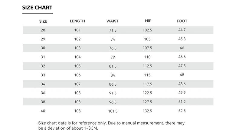Click the waist value 71.5

pyautogui.click(x=113, y=30)
